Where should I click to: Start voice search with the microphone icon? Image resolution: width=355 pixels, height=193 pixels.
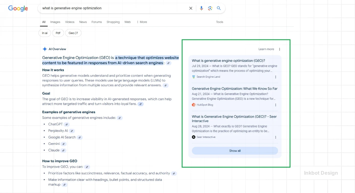(201, 8)
